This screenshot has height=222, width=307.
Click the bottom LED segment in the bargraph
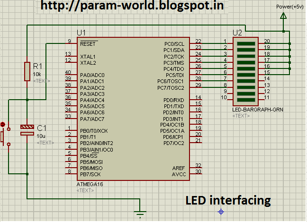pos(246,100)
